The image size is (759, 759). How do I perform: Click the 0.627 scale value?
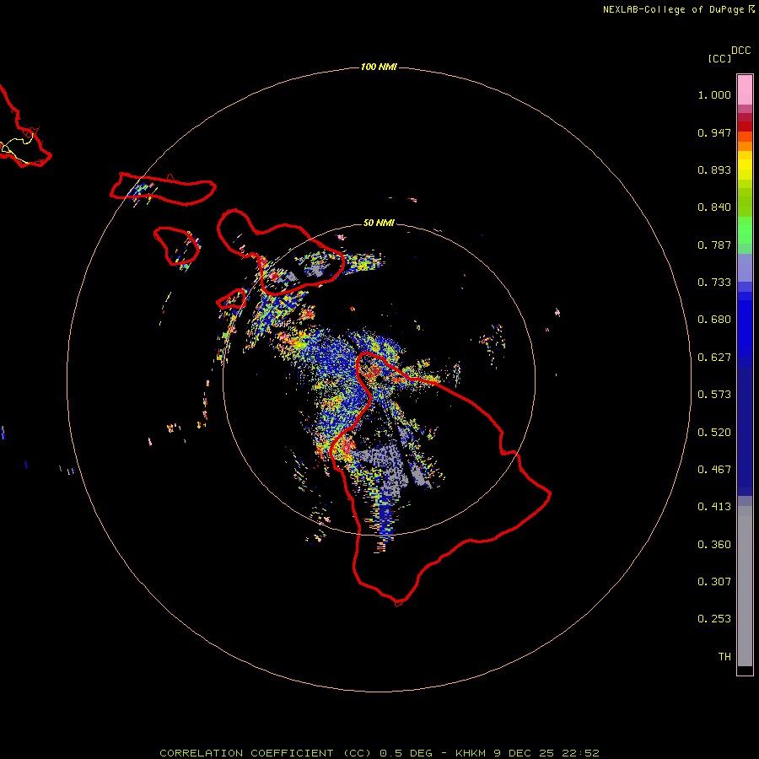714,358
